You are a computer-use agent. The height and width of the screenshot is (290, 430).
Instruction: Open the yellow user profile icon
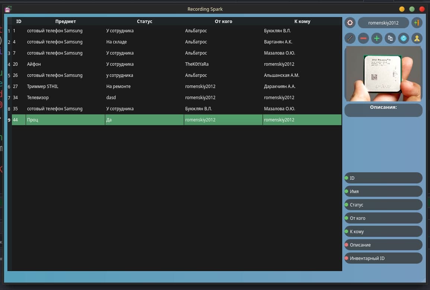pyautogui.click(x=417, y=38)
